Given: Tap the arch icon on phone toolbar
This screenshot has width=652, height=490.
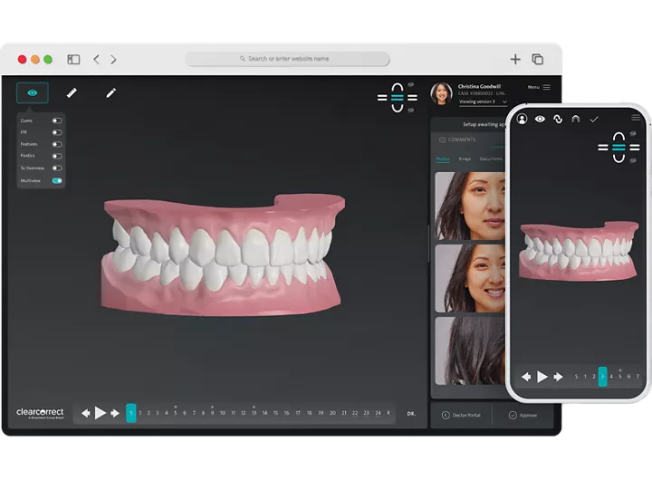Looking at the screenshot, I should 575,119.
